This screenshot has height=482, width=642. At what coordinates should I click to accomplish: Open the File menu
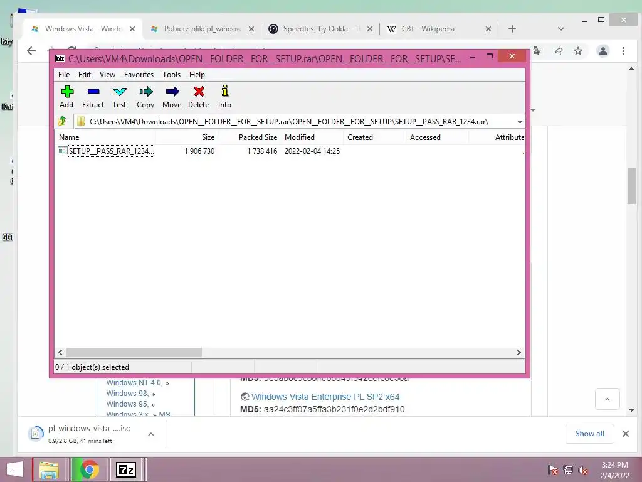(x=64, y=75)
